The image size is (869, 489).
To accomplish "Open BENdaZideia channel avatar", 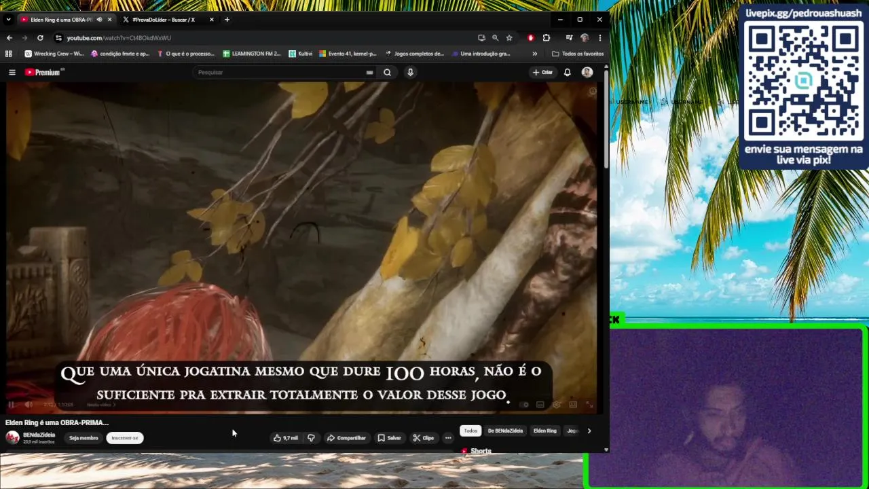I will [x=12, y=437].
